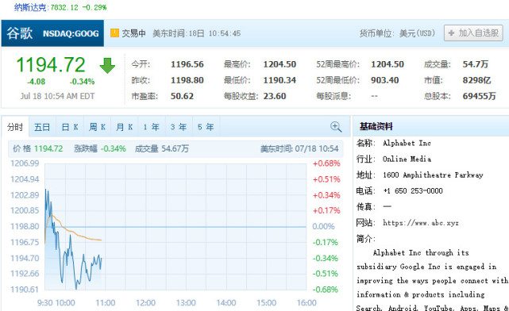Click the 基础资料 panel header
This screenshot has width=509, height=311.
376,126
